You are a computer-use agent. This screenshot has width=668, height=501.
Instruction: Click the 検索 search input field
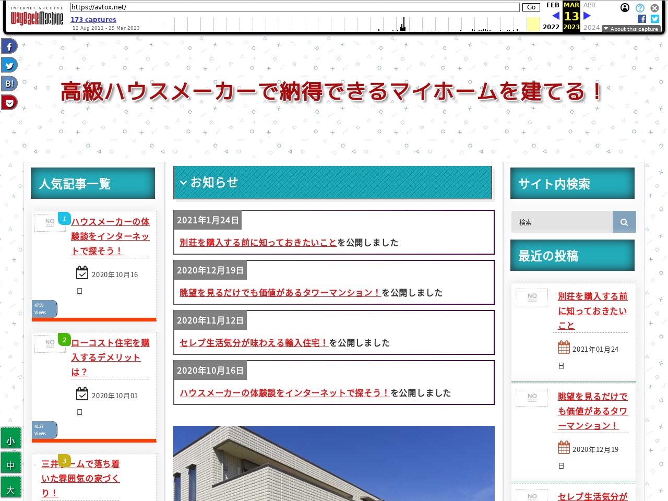pyautogui.click(x=562, y=222)
